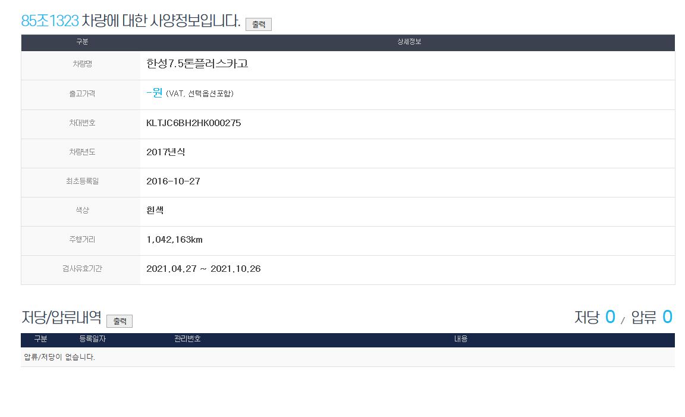Click the blue 85조1323 plate number
Screen dimensions: 685x417
coord(50,21)
